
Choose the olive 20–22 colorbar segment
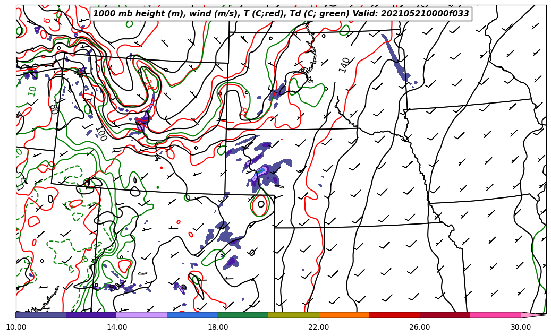pos(293,315)
